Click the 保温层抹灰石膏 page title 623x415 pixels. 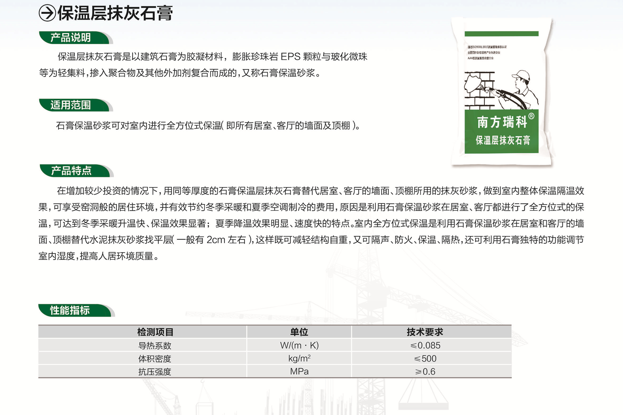[115, 13]
